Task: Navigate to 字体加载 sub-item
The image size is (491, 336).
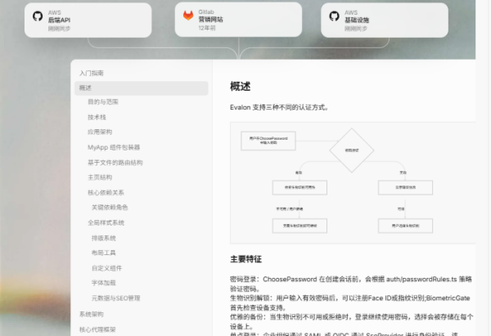Action: [x=104, y=283]
